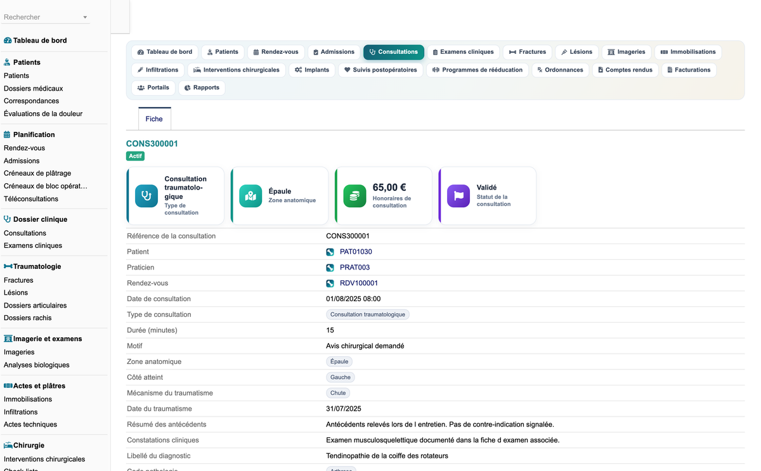Open Téléconsultations in sidebar
761x471 pixels.
click(31, 198)
